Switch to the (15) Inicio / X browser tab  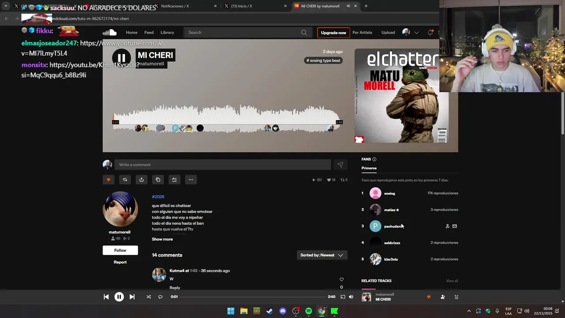(x=255, y=6)
